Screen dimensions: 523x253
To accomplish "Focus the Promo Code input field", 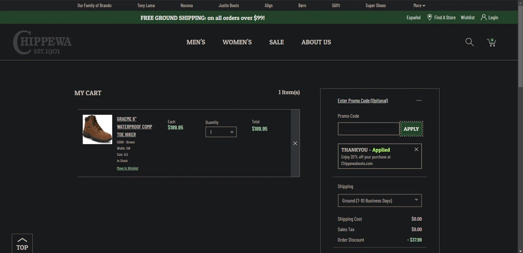I will click(369, 129).
